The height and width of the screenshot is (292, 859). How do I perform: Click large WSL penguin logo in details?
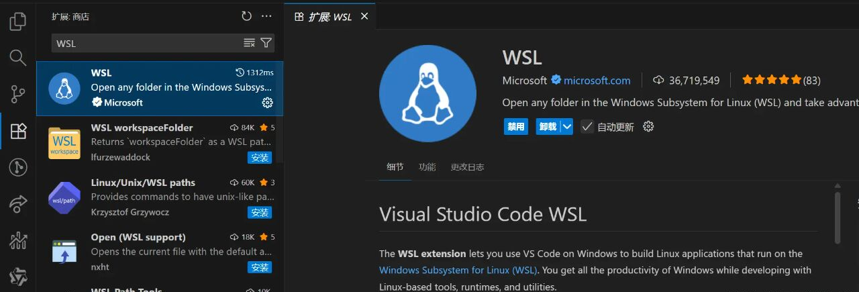coord(427,93)
